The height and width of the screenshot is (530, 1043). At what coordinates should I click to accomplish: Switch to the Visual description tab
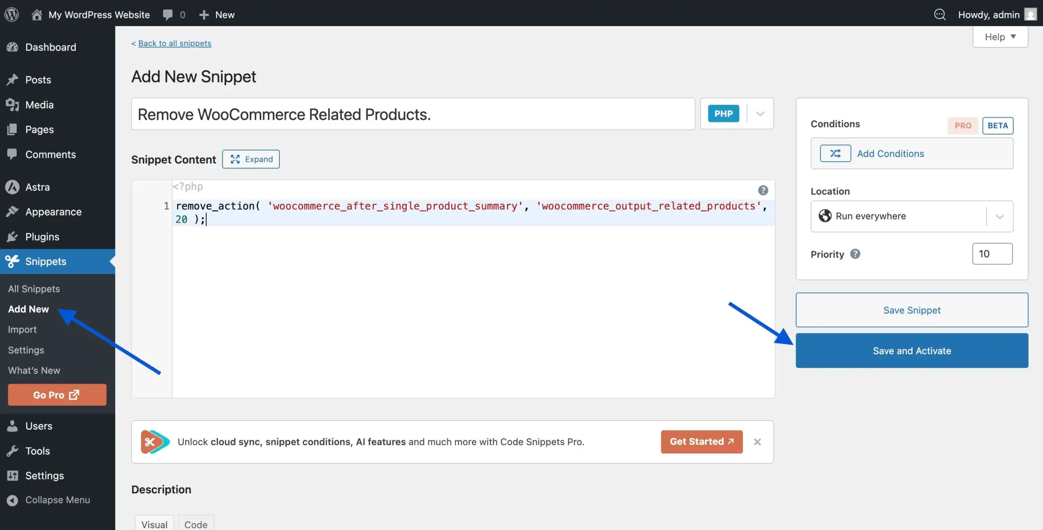[x=154, y=523]
